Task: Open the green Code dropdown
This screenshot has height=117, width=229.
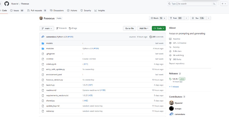Action: (159, 28)
